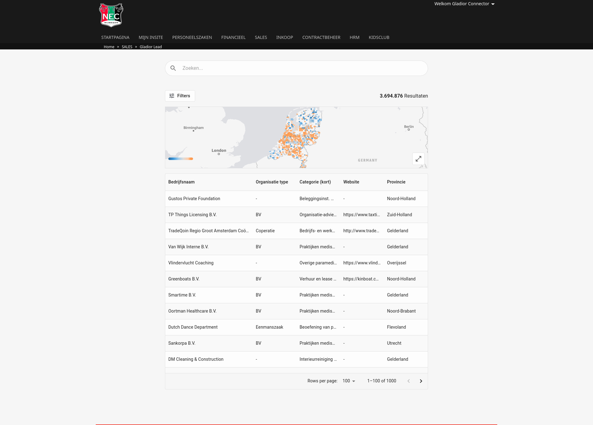Open the KIDSCLUB page
Viewport: 593px width, 425px height.
pyautogui.click(x=379, y=37)
